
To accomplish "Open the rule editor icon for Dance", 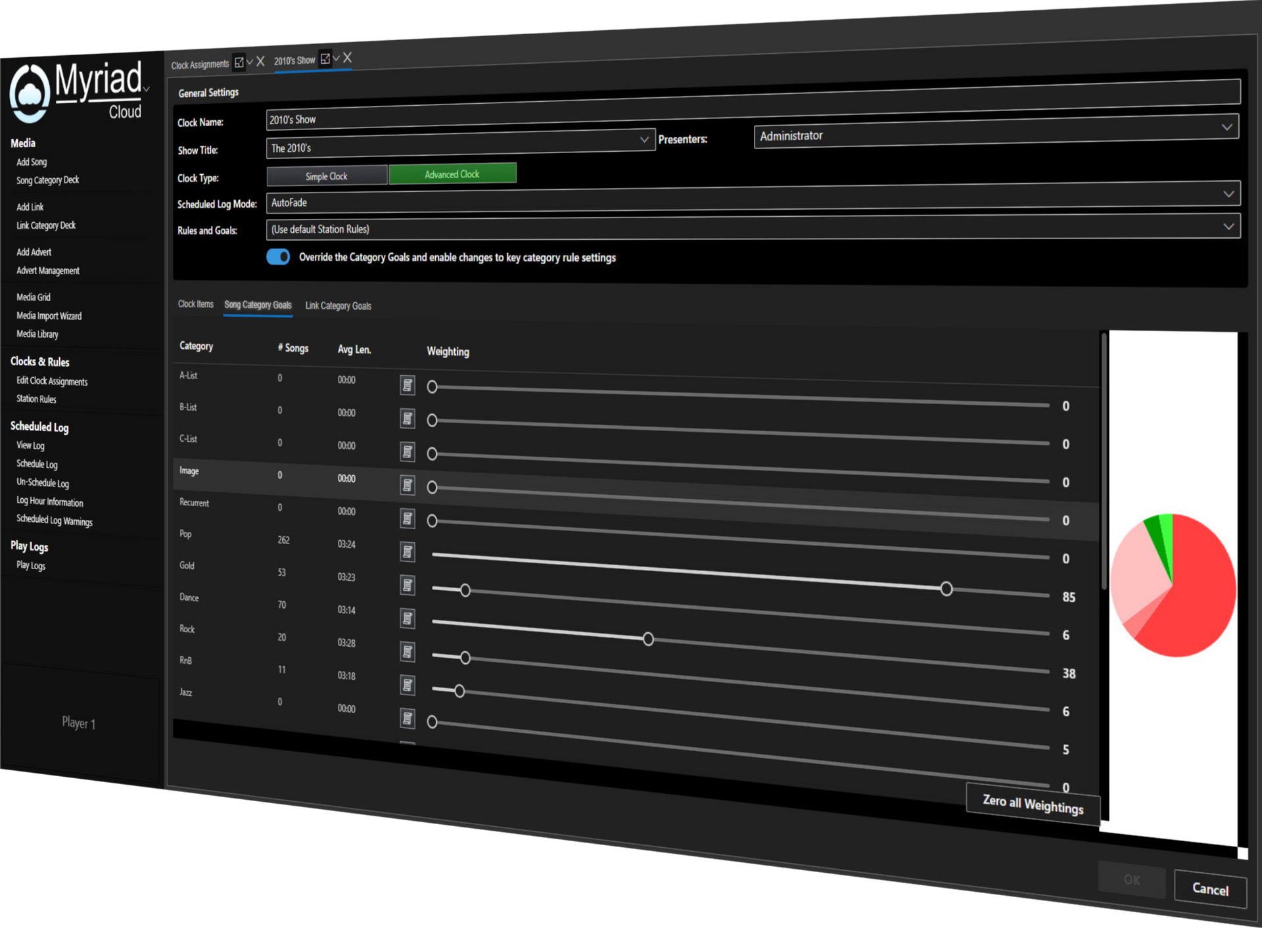I will (x=408, y=618).
